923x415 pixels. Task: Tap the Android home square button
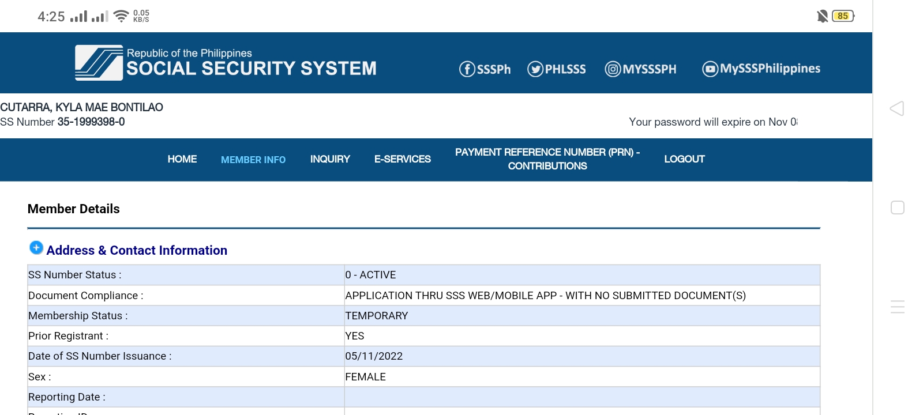(x=898, y=207)
